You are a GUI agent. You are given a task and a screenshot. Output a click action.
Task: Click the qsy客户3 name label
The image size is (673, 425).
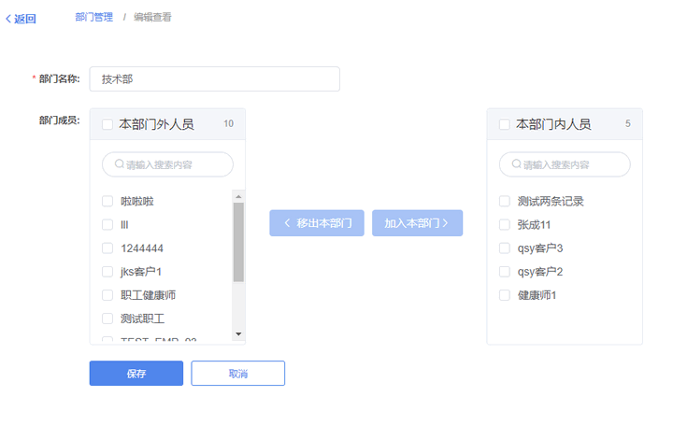point(540,248)
